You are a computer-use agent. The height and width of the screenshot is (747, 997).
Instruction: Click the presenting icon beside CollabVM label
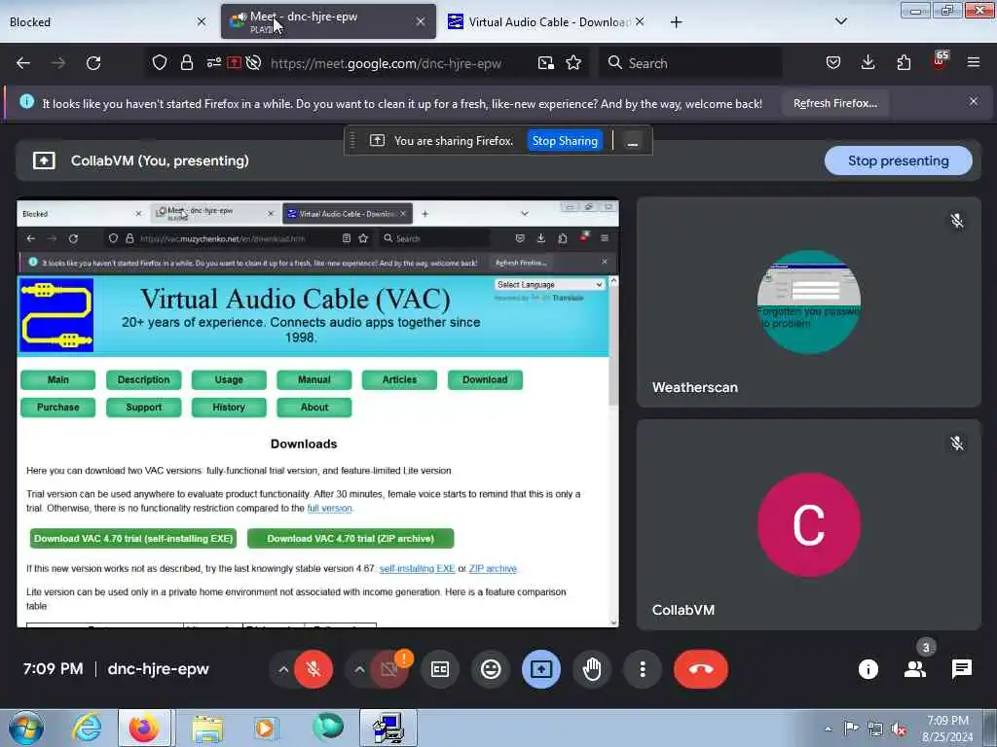44,160
